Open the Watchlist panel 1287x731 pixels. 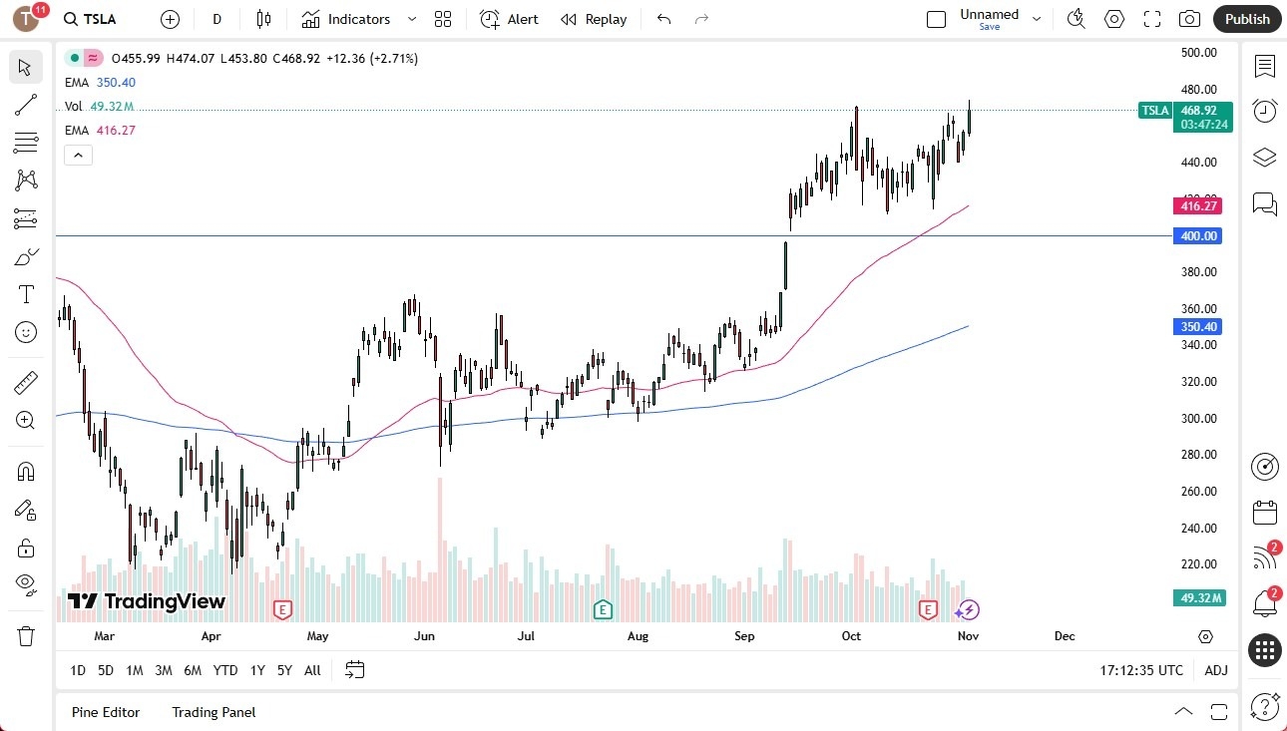click(x=1264, y=67)
